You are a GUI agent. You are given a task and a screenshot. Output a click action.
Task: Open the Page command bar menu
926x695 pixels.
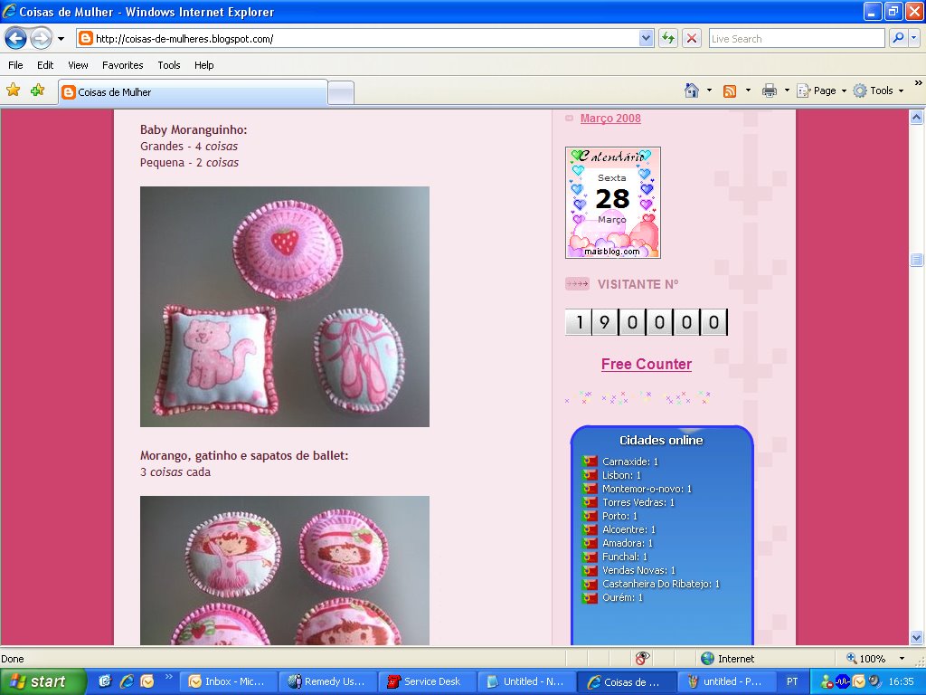click(821, 90)
